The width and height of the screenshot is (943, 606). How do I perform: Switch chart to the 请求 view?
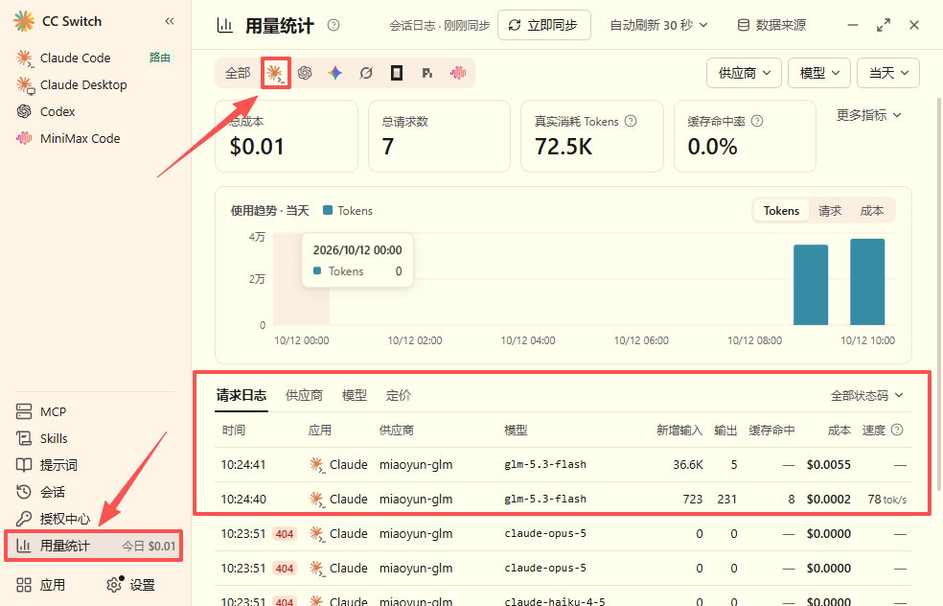830,211
